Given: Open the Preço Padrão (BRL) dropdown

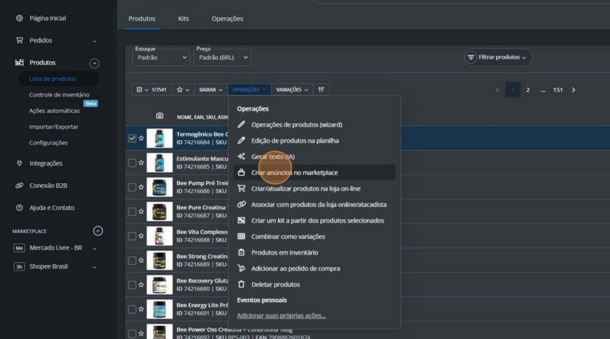Looking at the screenshot, I should pyautogui.click(x=222, y=58).
